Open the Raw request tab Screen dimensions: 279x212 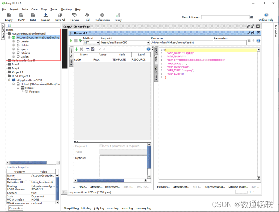pos(71,63)
